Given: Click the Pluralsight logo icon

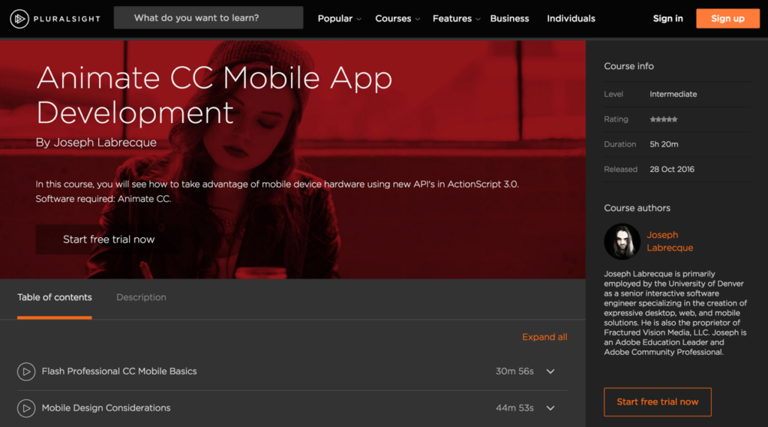Looking at the screenshot, I should 19,19.
